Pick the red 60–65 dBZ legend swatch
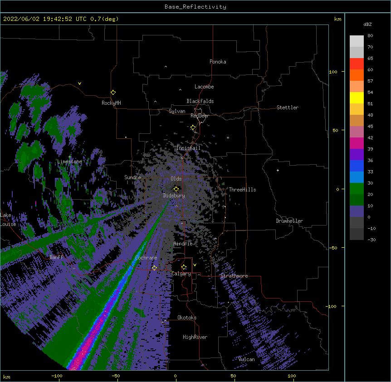Viewport: 391px width, 382px height. pos(357,64)
